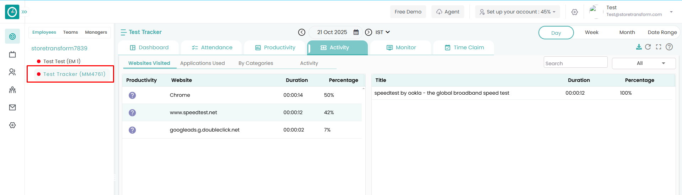Switch to the Attendance tab
The image size is (682, 195).
212,48
